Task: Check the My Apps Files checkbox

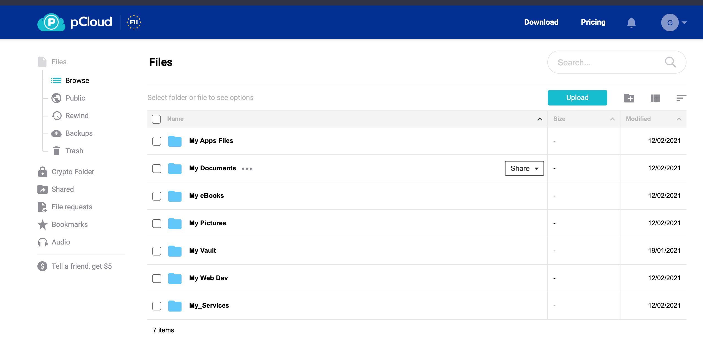Action: 156,141
